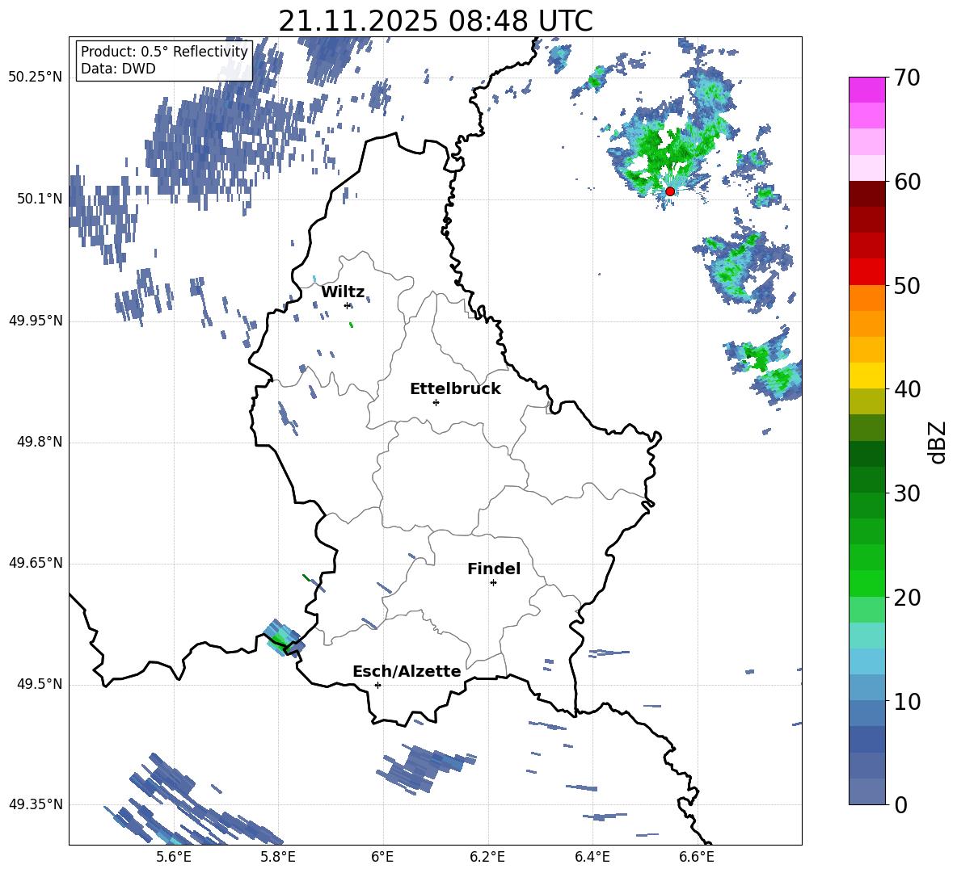Click the Findel station cross marker
This screenshot has width=957, height=873.
click(x=493, y=583)
